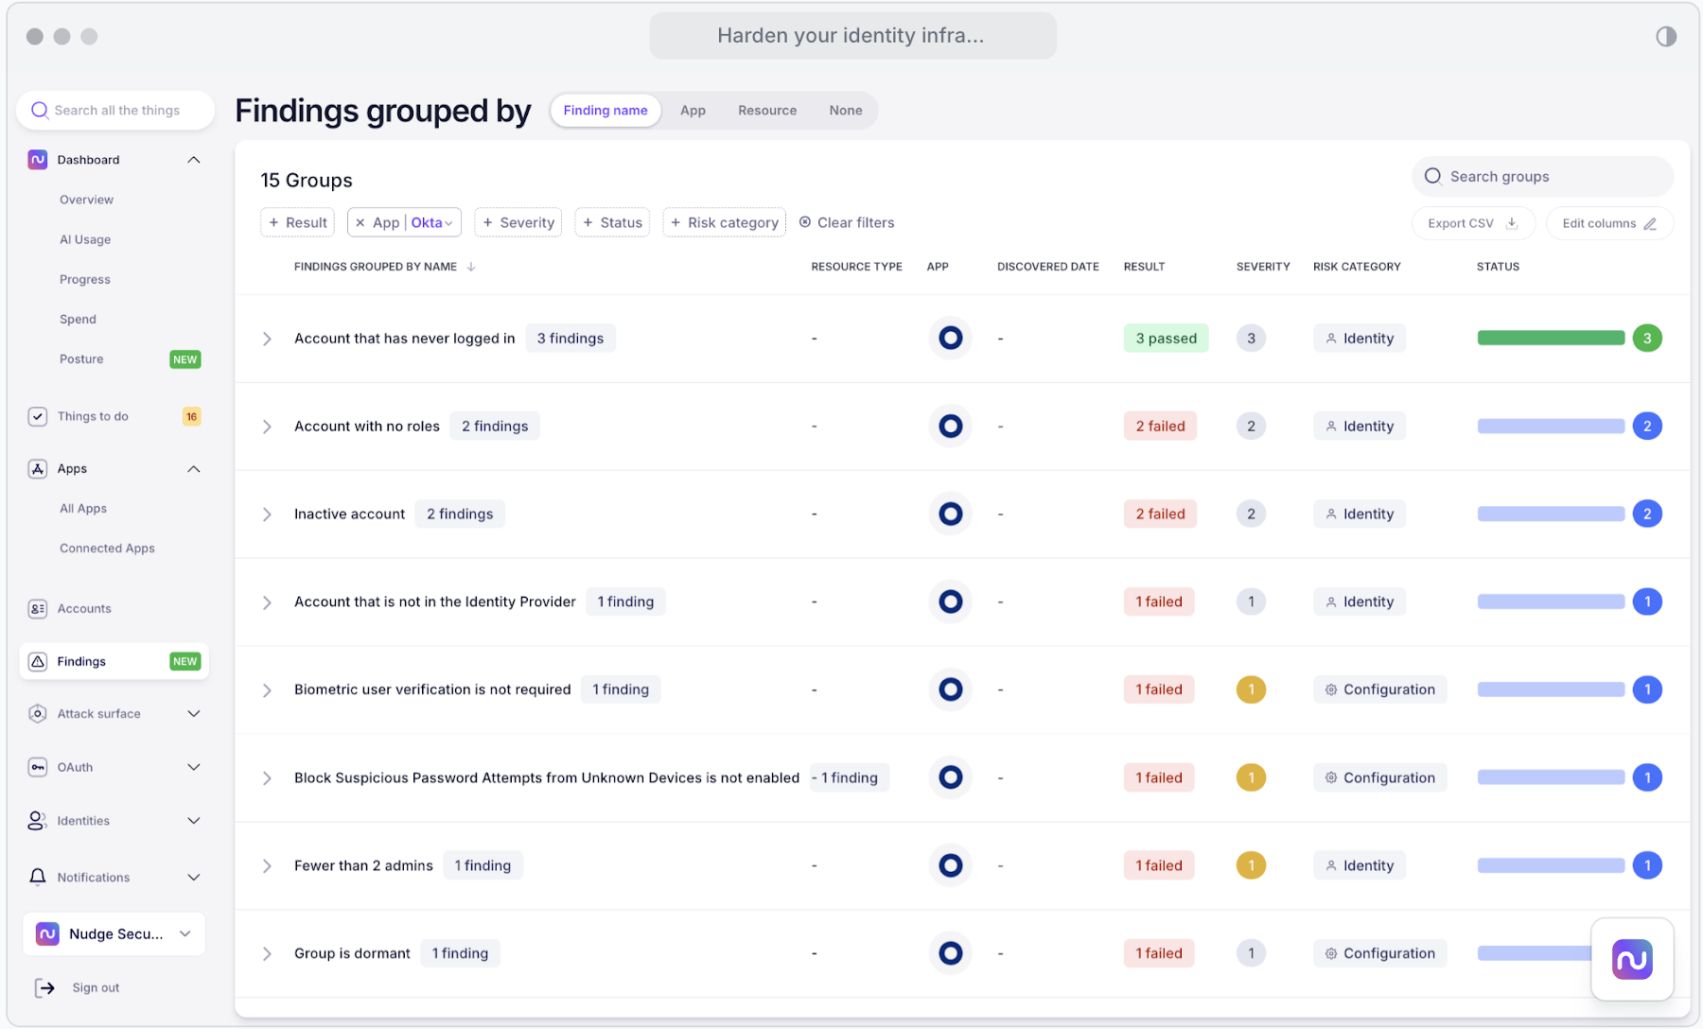This screenshot has height=1029, width=1703.
Task: Open the Nudge Security organization dropdown
Action: click(x=185, y=934)
